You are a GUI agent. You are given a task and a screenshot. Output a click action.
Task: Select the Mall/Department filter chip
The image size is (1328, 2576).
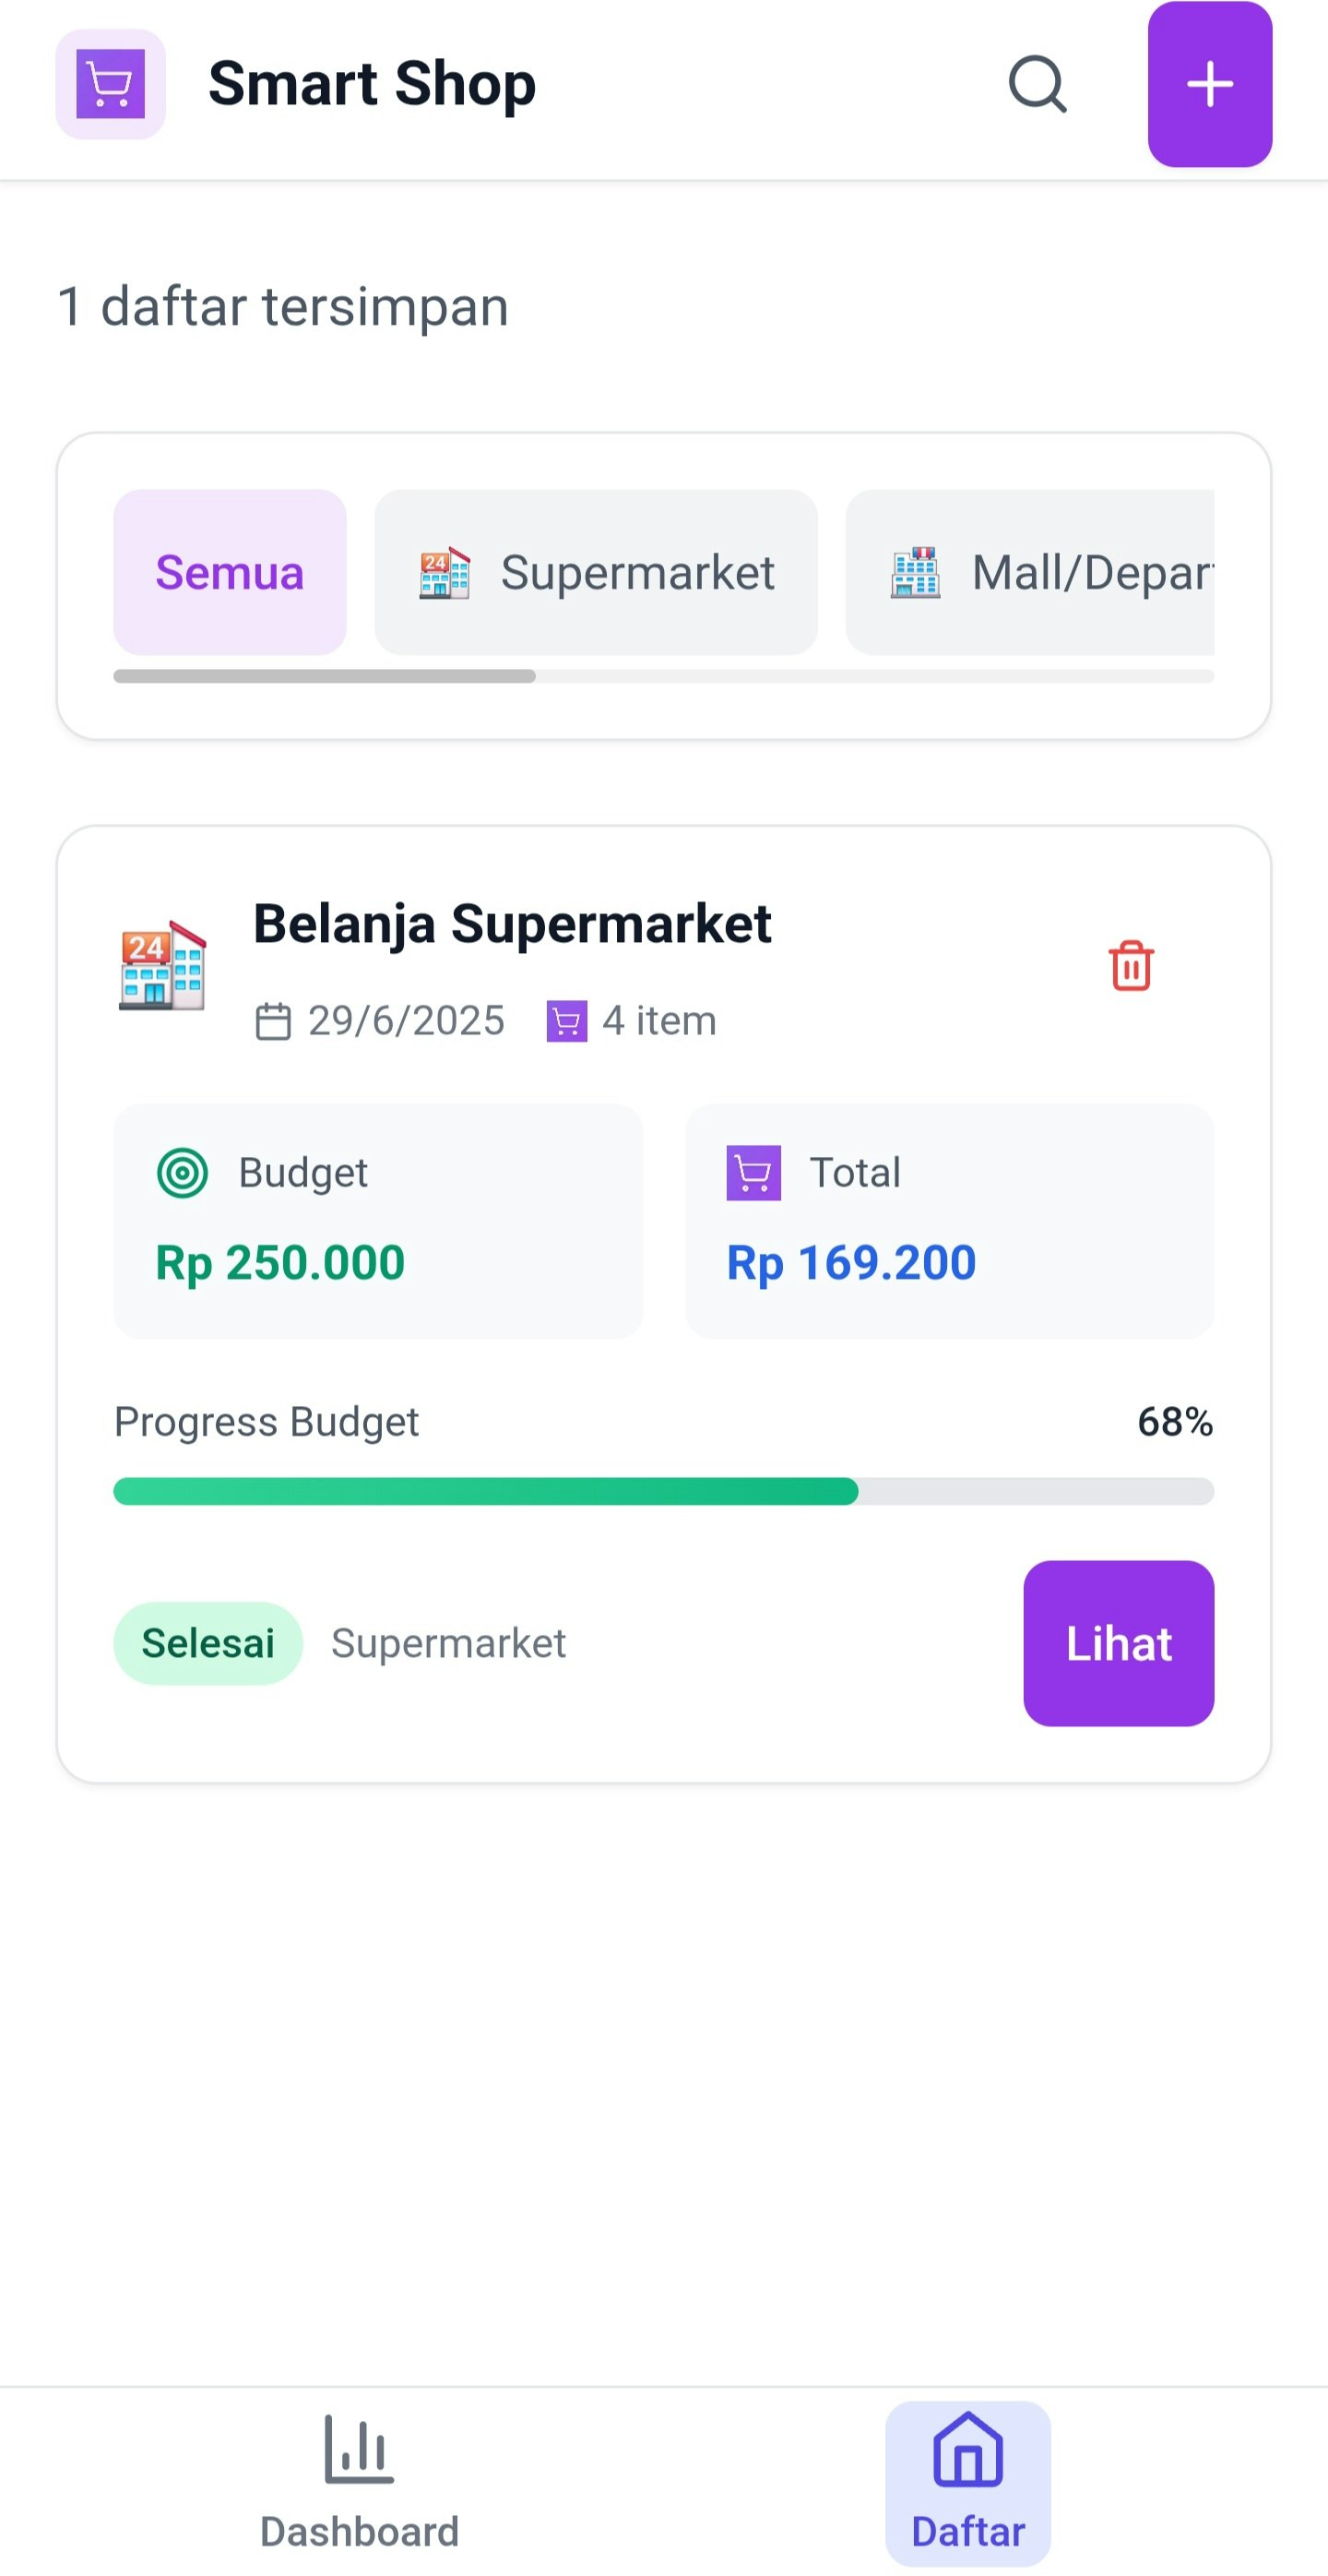point(1029,572)
